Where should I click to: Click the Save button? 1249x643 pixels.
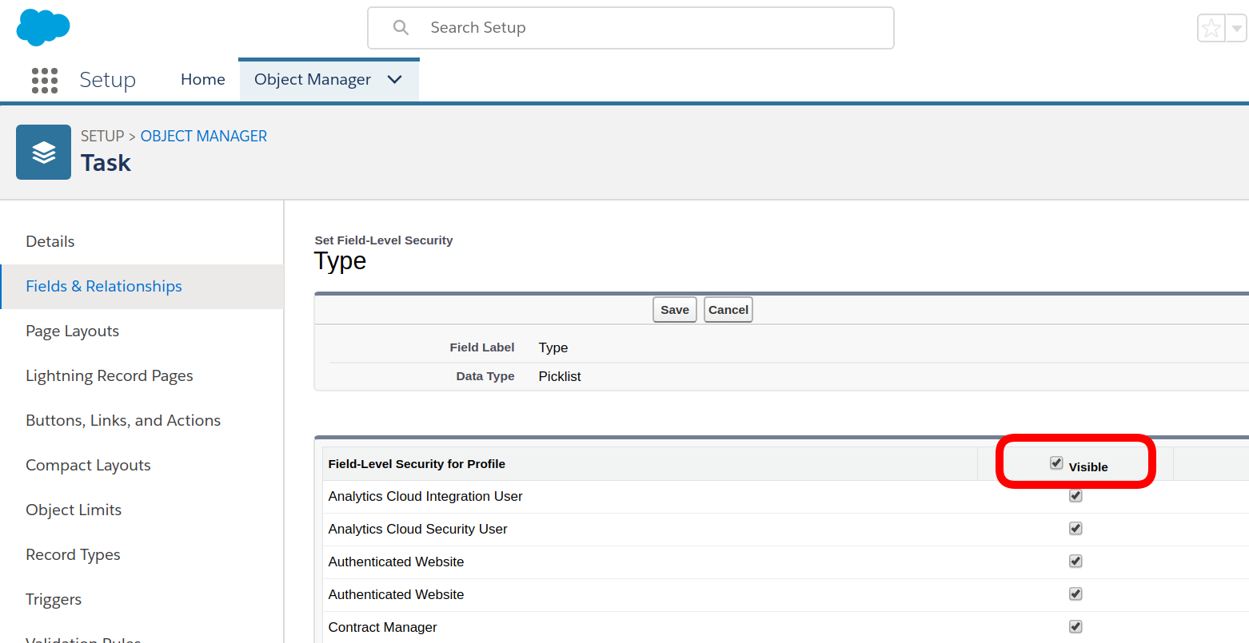675,310
